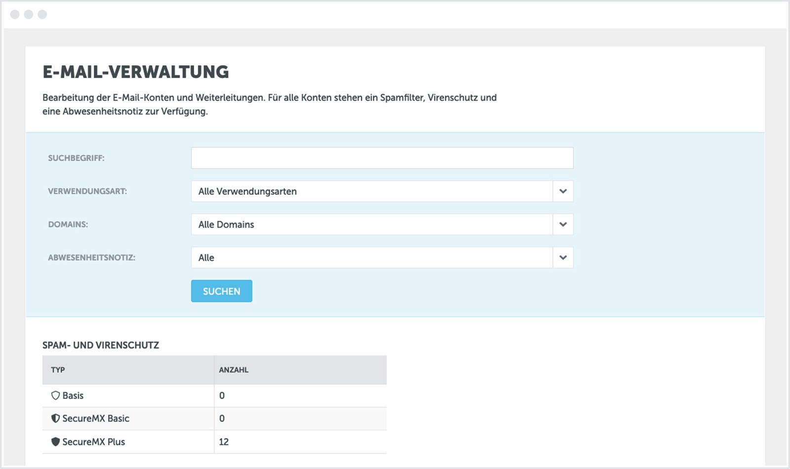The width and height of the screenshot is (790, 469).
Task: Expand the Verwendungsart dropdown chevron arrow
Action: [x=563, y=191]
